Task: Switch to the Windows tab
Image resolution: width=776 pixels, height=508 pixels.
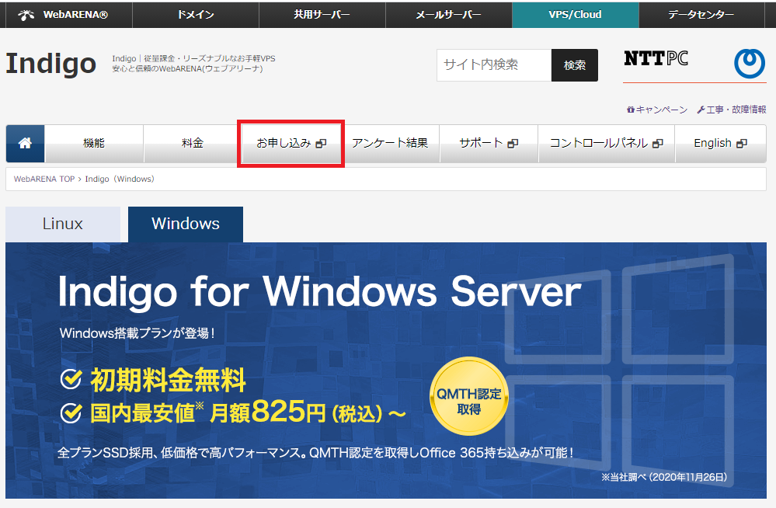Action: point(186,224)
